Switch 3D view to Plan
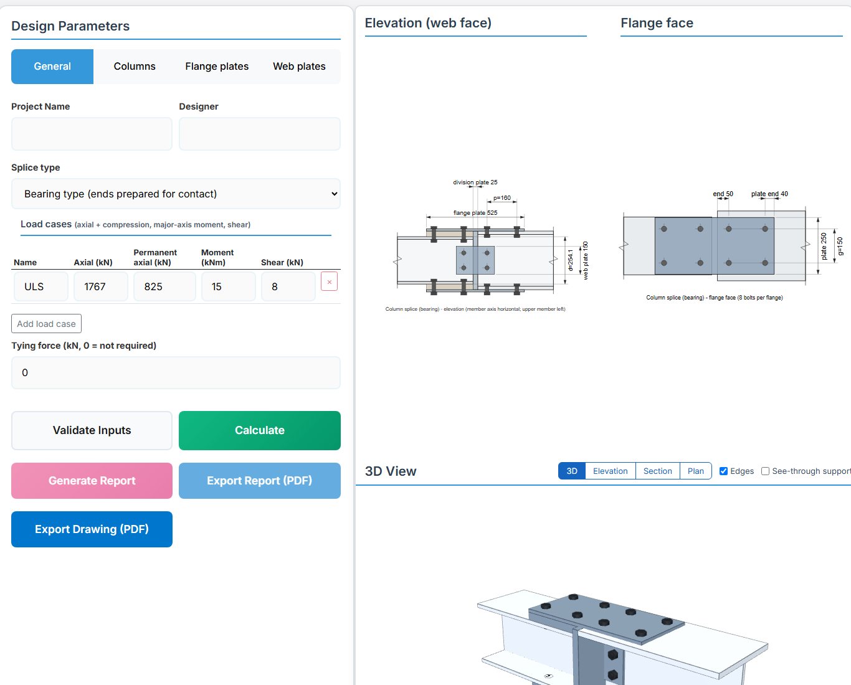This screenshot has height=685, width=851. (696, 471)
